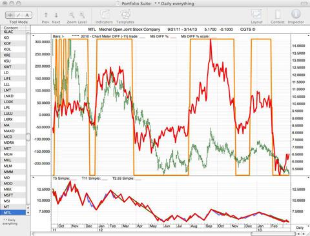Screen dimensions: 310x236
Task: Select KWT in the symbol list
Action: coord(14,67)
